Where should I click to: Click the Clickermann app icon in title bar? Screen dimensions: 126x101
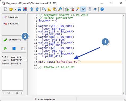pos(4,3)
